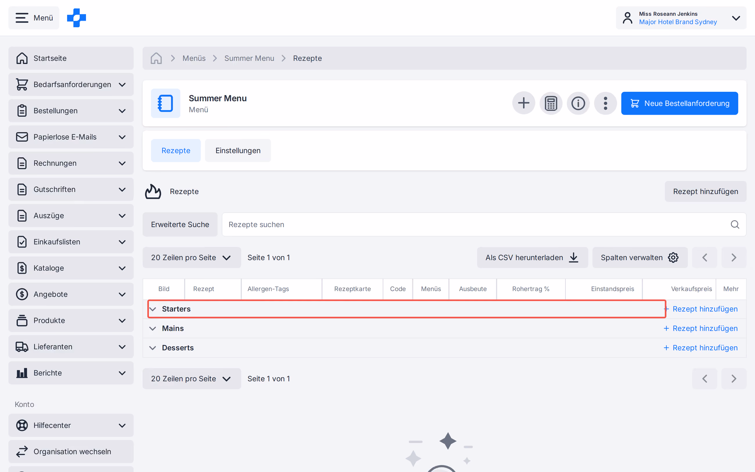Add recipe to Desserts via Rezept hinzufügen
Viewport: 755px width, 472px height.
700,348
